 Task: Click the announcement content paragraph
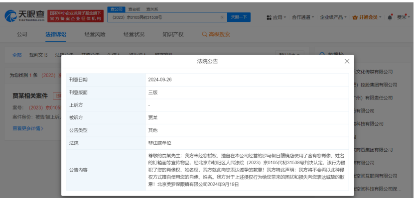(x=247, y=170)
